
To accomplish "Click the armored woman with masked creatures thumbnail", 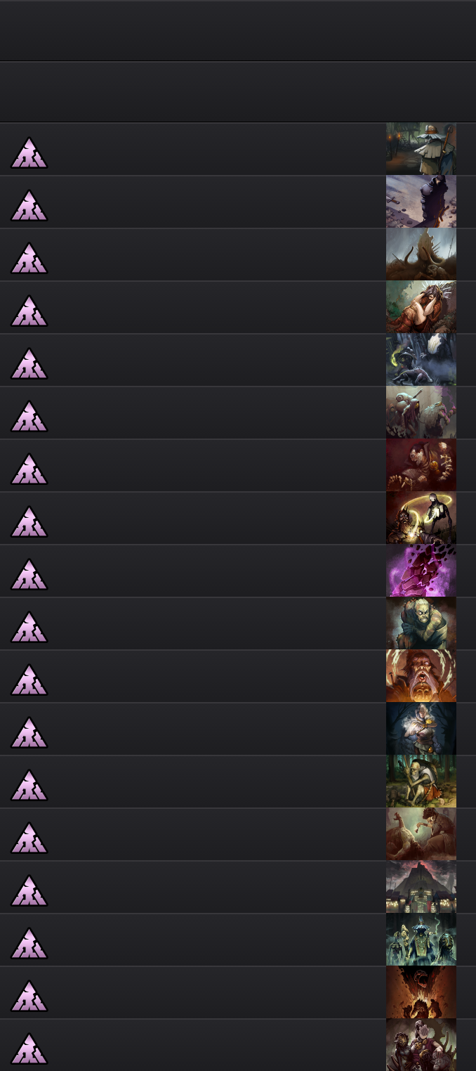I will click(421, 1045).
